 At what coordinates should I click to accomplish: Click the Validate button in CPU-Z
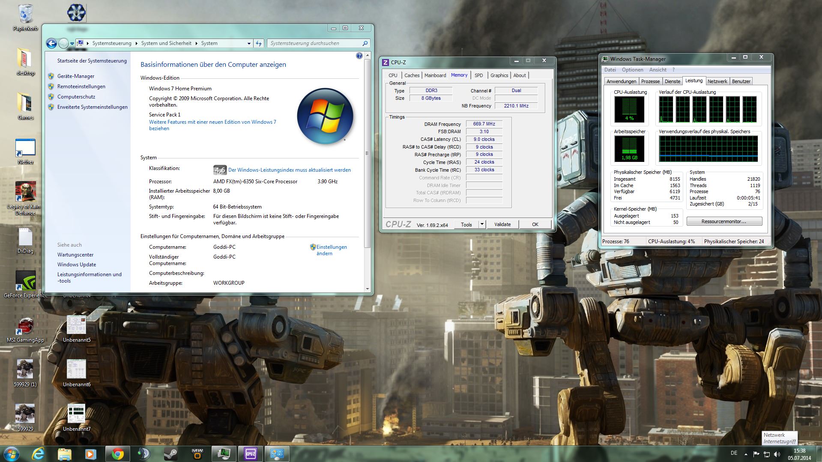pyautogui.click(x=502, y=224)
